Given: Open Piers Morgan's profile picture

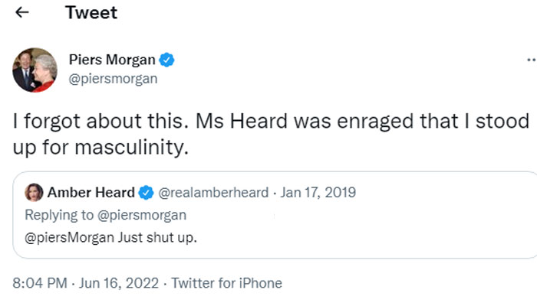Looking at the screenshot, I should coord(35,69).
